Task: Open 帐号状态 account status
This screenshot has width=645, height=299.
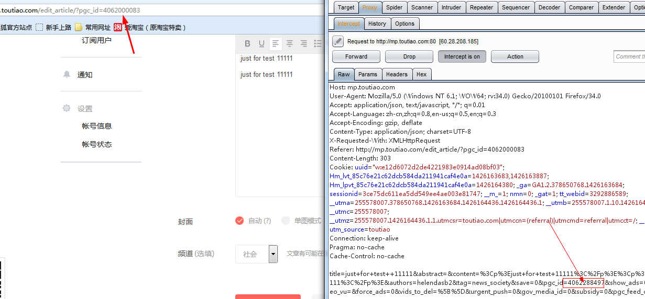Action: pos(97,144)
